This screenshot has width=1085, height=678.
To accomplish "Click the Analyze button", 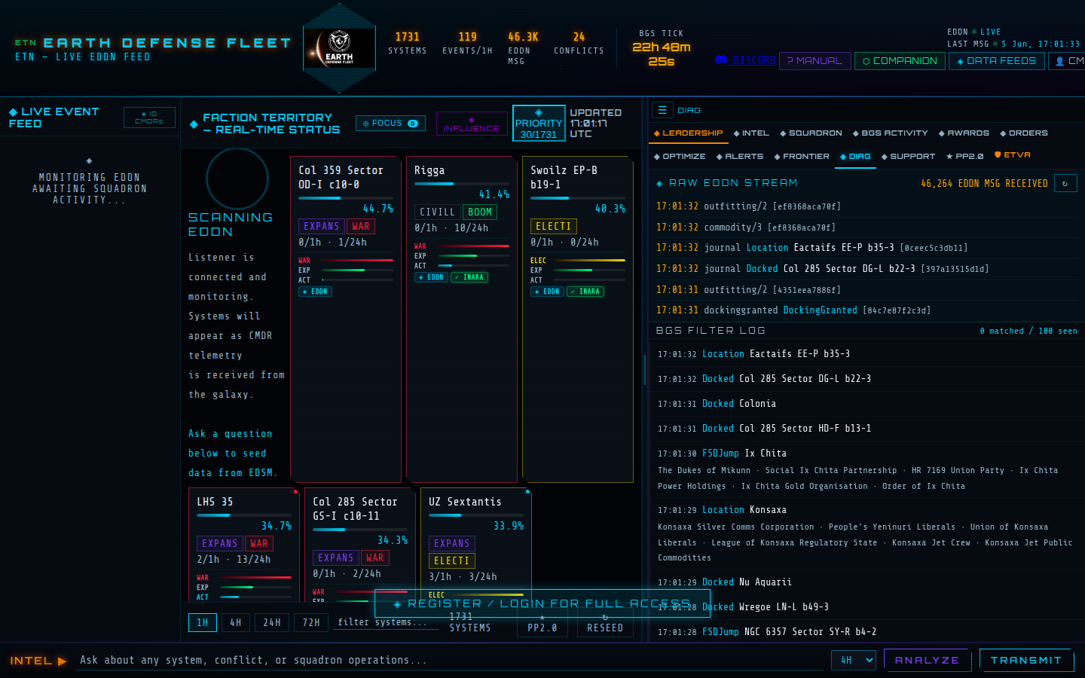I will click(927, 661).
